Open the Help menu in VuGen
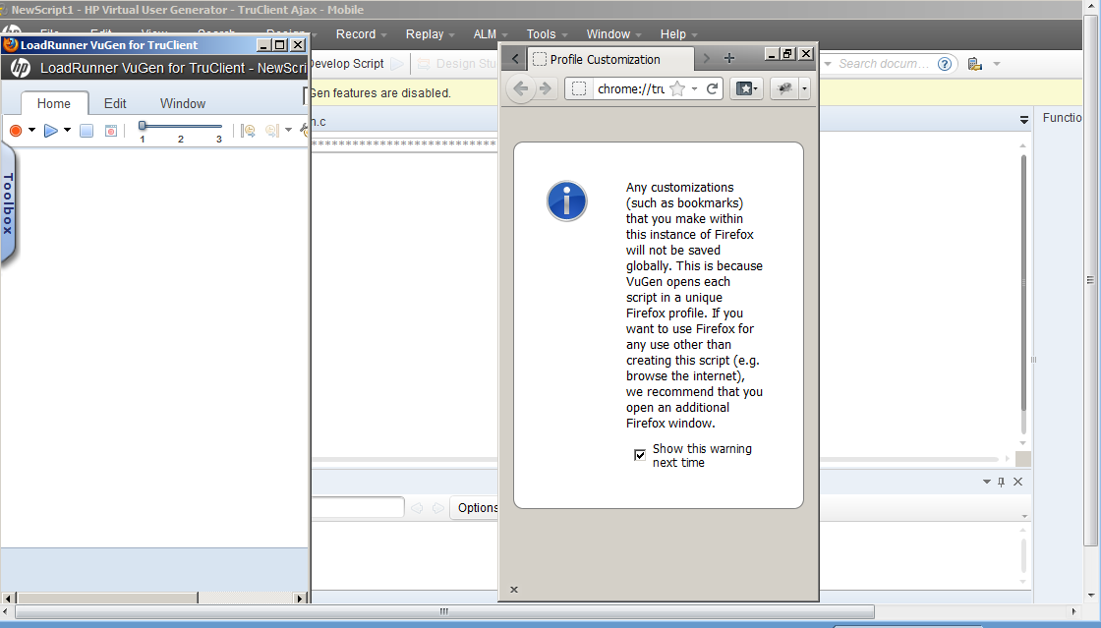 coord(678,33)
